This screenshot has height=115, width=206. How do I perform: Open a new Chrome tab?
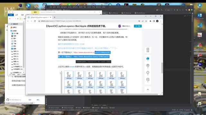(x=55, y=17)
